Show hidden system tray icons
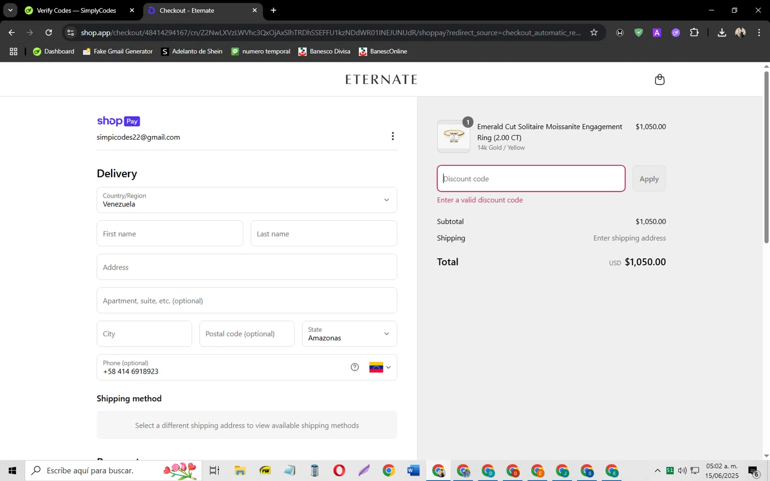 (x=658, y=470)
